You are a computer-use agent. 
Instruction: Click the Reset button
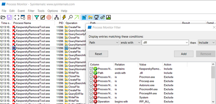pos(98,54)
